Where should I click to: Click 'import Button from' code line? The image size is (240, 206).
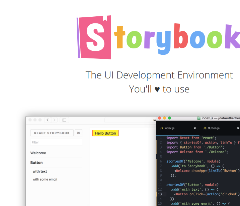(195, 147)
